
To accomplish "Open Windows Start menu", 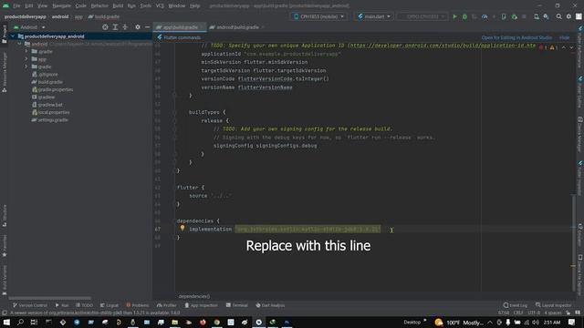I will [6, 322].
